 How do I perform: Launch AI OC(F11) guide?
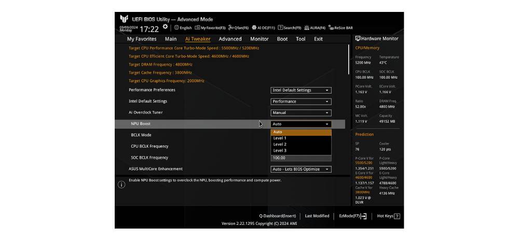264,28
